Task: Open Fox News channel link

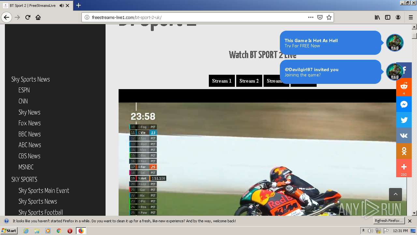Action: 30,123
